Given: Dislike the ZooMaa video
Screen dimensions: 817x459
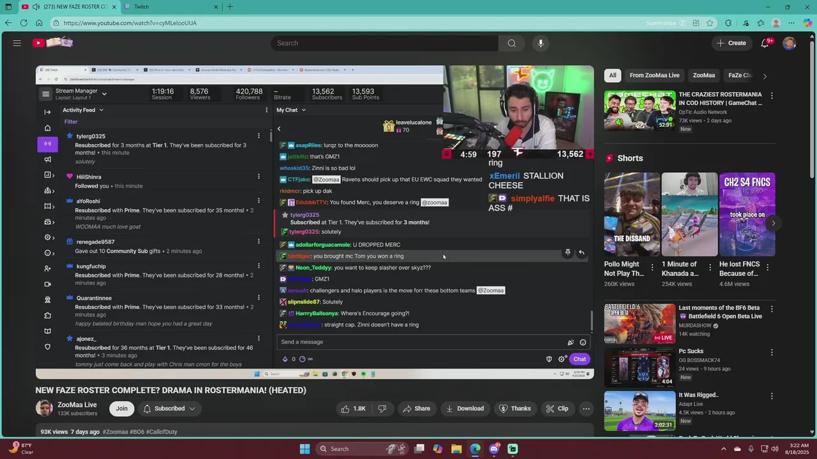Looking at the screenshot, I should [382, 409].
